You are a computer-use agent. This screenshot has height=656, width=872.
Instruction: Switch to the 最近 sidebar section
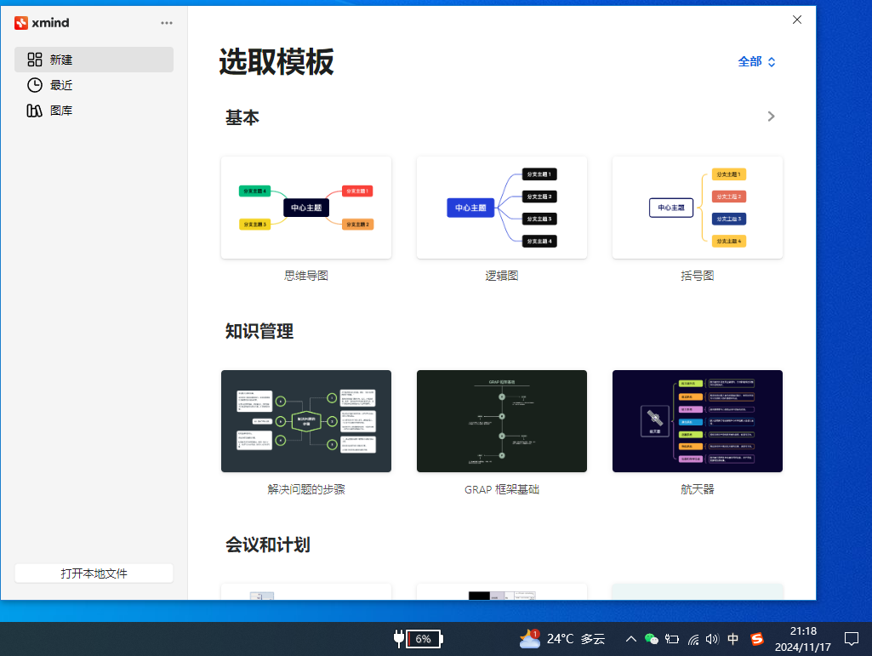[60, 85]
